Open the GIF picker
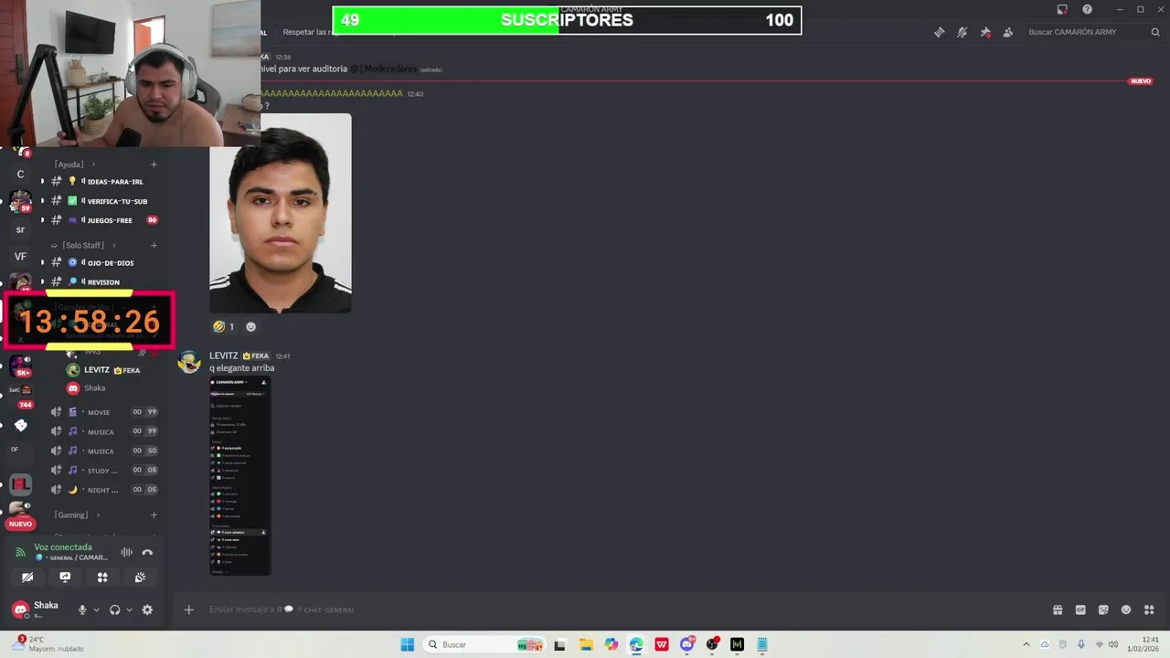The image size is (1170, 658). click(1080, 610)
